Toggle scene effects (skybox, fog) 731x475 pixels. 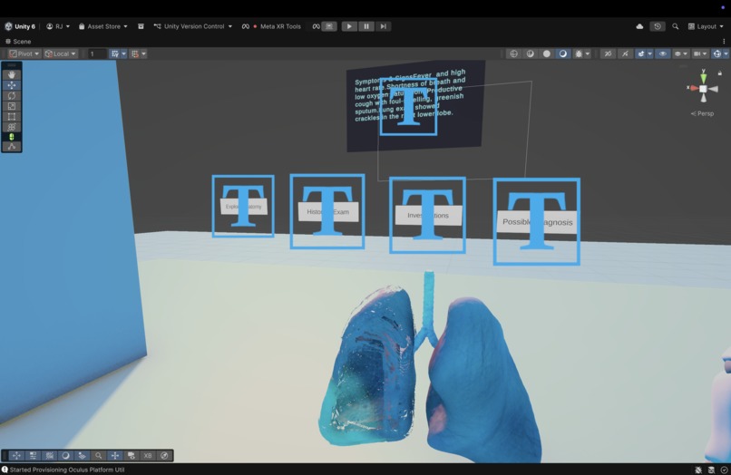point(641,53)
